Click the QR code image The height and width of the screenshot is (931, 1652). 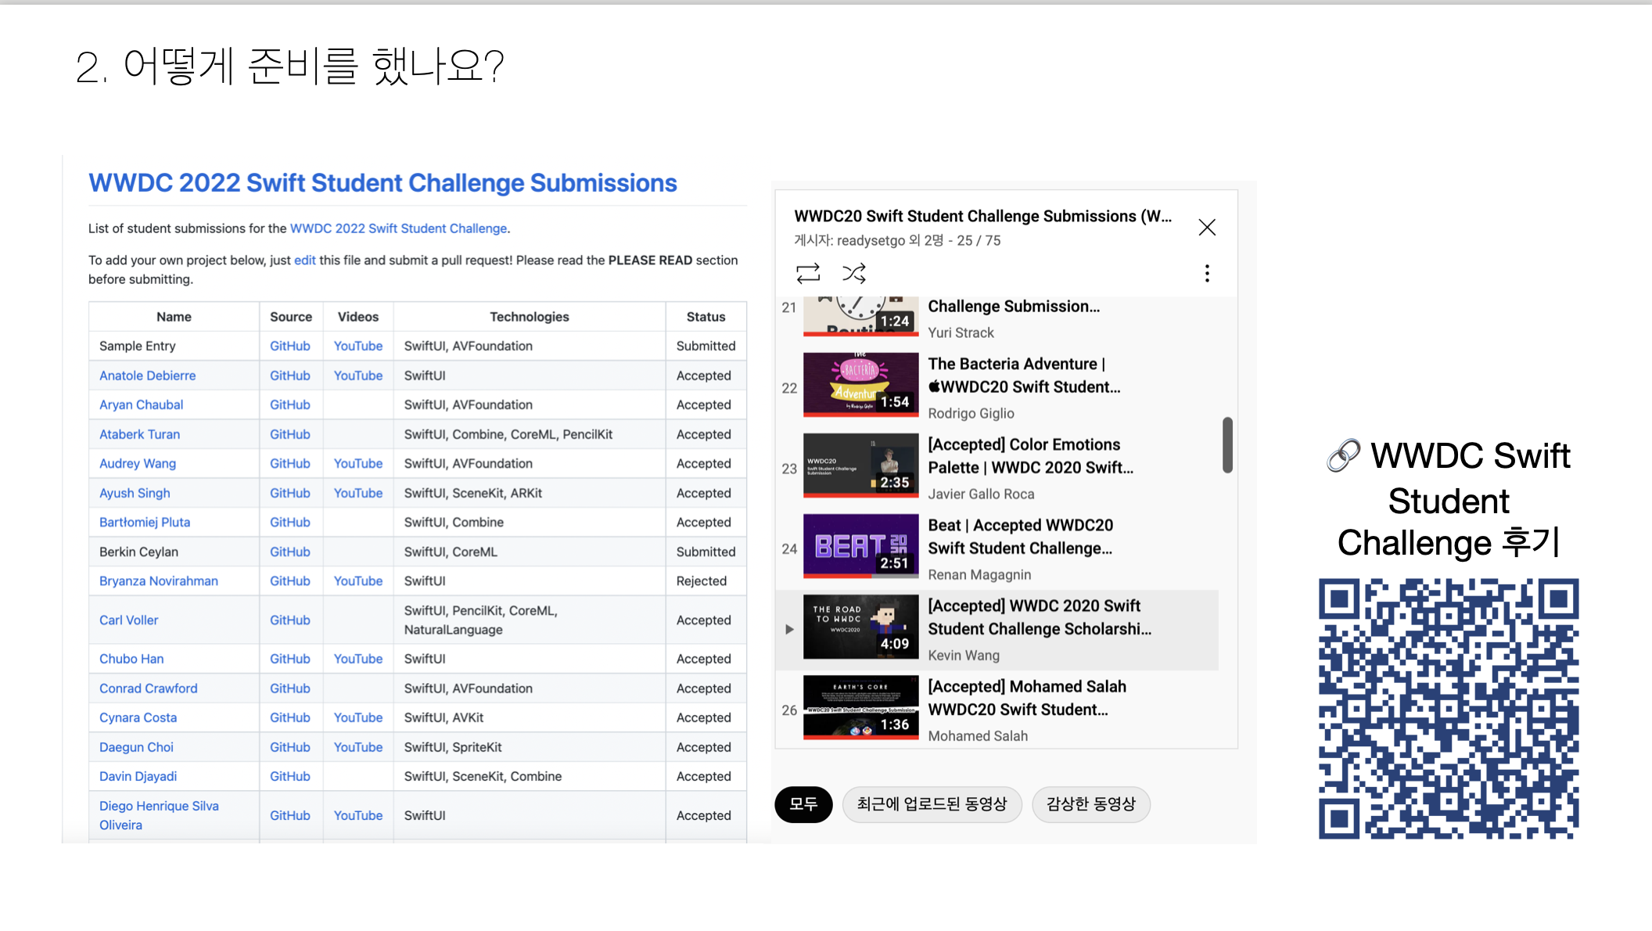click(x=1449, y=709)
